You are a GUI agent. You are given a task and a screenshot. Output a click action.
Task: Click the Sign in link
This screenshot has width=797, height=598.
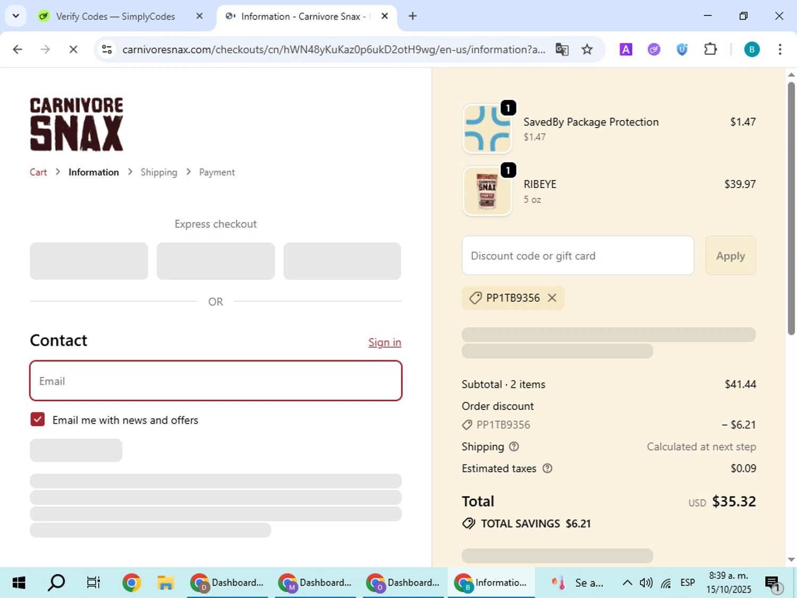tap(385, 342)
